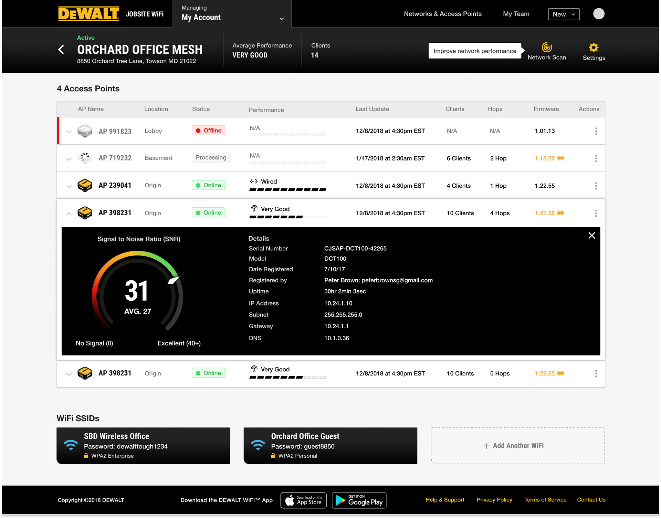Open SBD Wireless Office SSID card

click(x=143, y=446)
